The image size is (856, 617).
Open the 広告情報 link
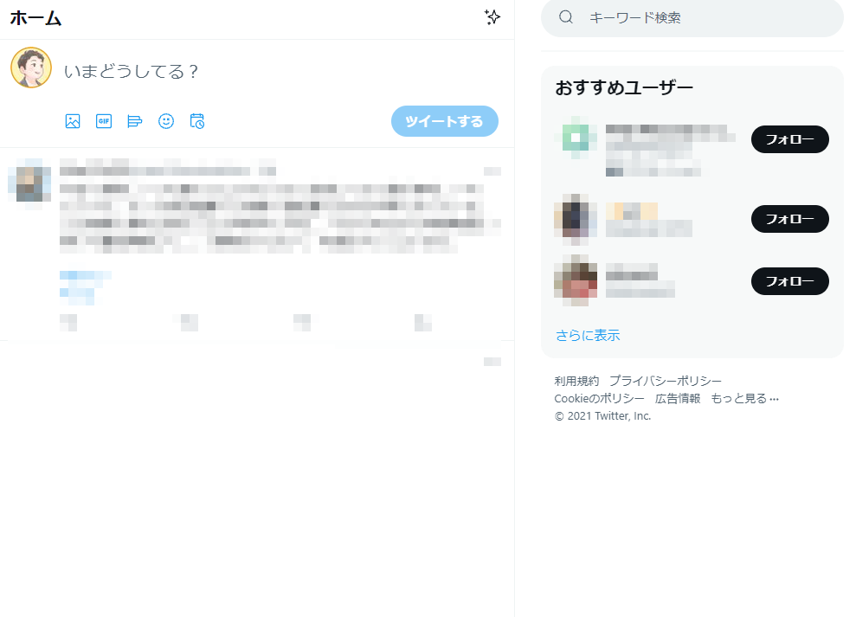(678, 399)
